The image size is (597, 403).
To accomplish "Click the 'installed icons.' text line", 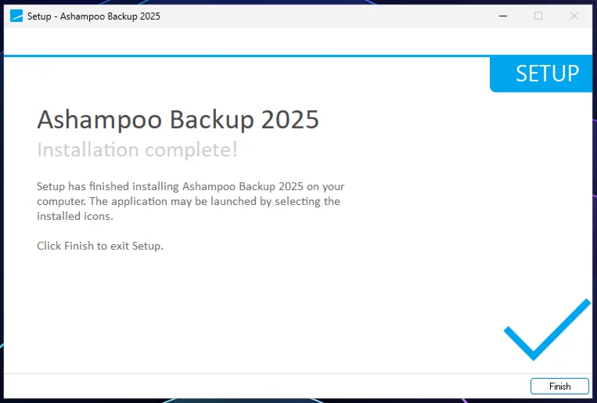I will pos(75,216).
